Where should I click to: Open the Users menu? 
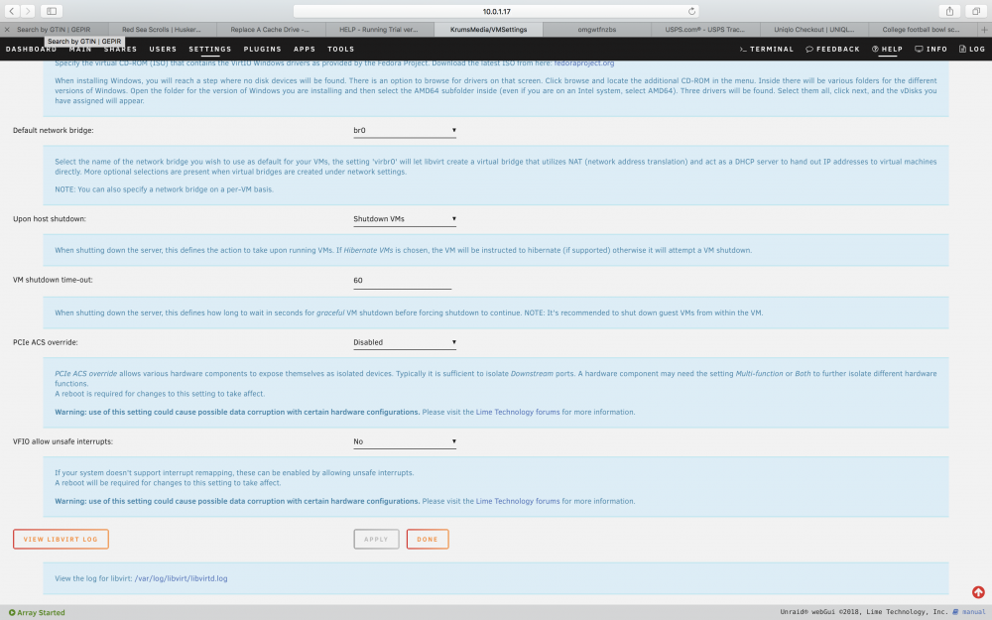[x=163, y=49]
